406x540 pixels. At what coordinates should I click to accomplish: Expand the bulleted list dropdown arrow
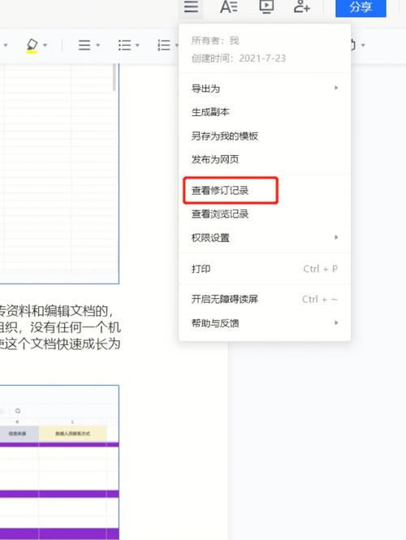point(137,45)
